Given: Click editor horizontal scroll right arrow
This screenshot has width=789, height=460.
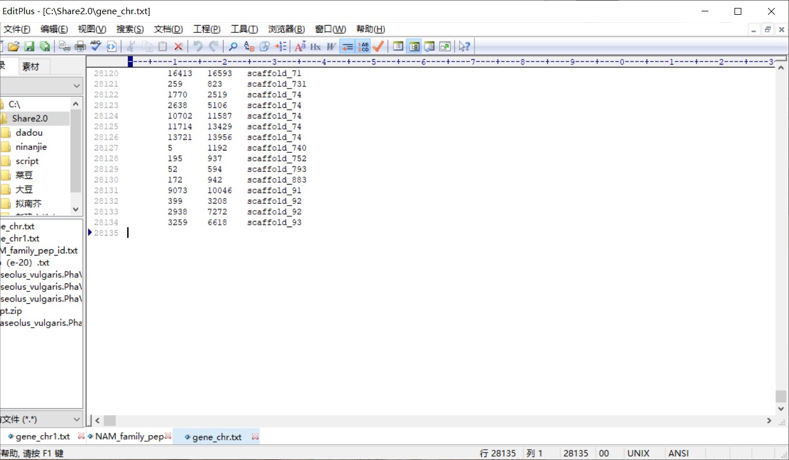Looking at the screenshot, I should click(769, 421).
